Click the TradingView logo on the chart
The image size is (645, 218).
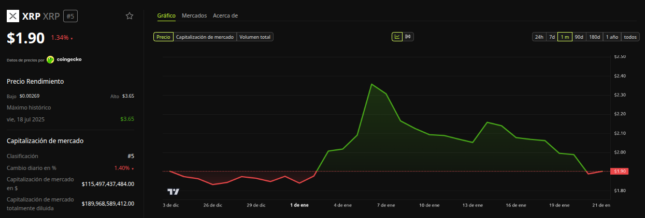[x=173, y=192]
